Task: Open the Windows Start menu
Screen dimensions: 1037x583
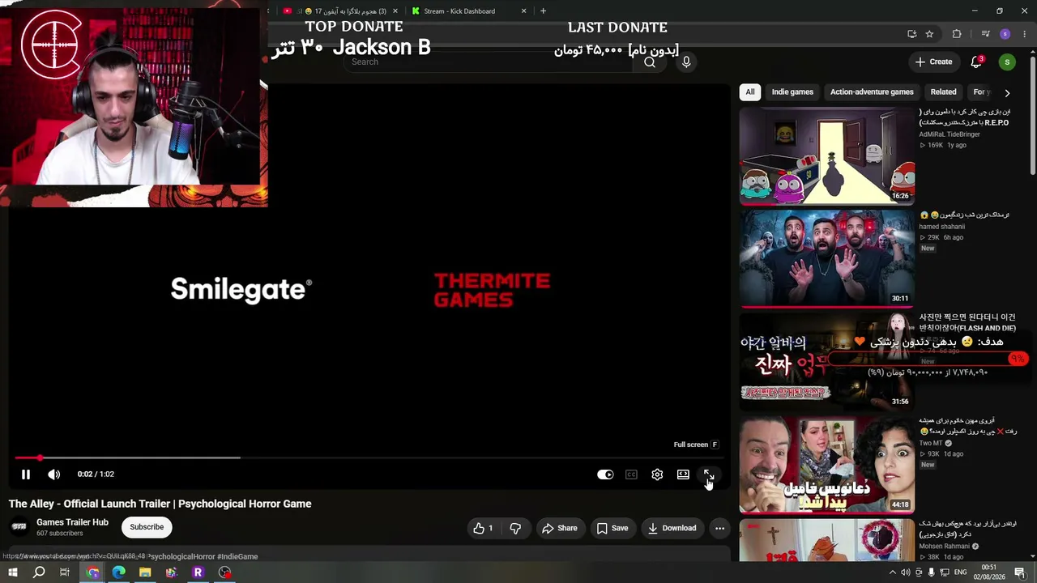Action: (12, 572)
